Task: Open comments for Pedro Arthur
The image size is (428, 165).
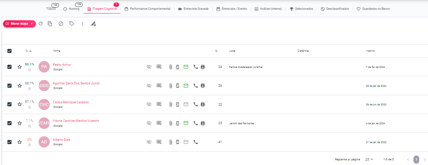Action: tap(159, 67)
